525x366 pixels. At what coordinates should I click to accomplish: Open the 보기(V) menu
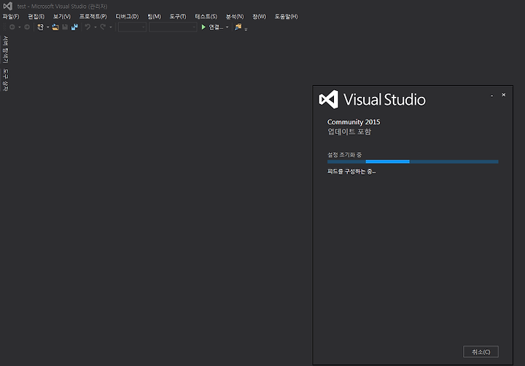point(61,17)
